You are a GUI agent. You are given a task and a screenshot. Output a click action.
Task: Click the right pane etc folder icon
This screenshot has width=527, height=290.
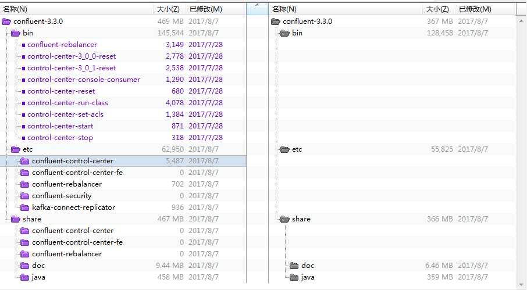[285, 149]
